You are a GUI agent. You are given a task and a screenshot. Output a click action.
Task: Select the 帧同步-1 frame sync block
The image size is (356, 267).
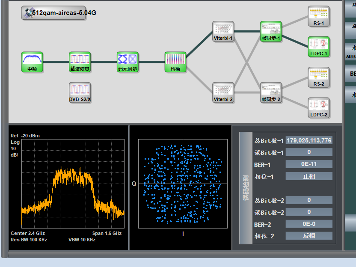coord(271,31)
